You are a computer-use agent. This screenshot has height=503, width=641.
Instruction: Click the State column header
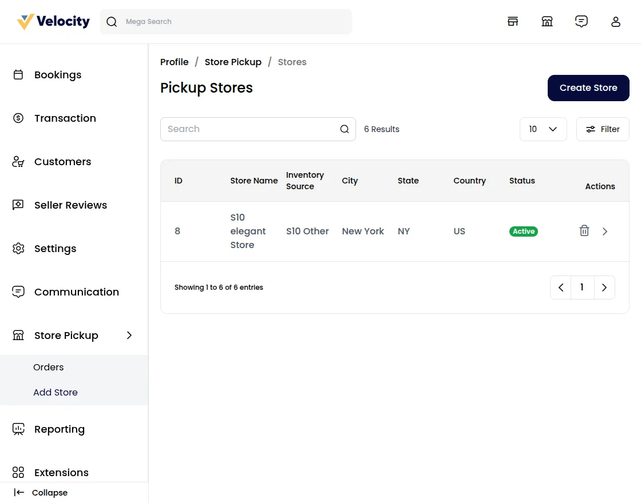click(408, 181)
